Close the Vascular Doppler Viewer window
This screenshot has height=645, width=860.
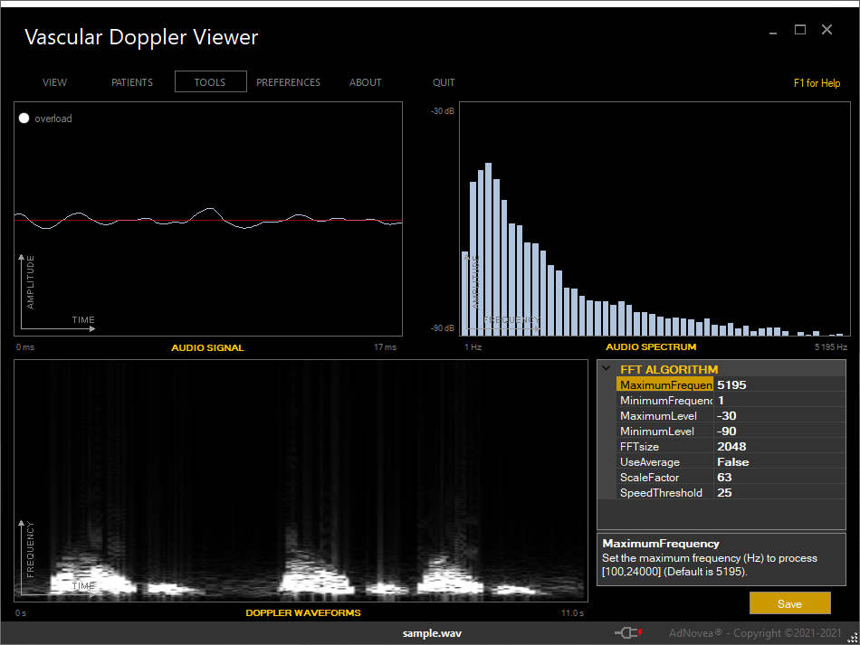(x=827, y=30)
